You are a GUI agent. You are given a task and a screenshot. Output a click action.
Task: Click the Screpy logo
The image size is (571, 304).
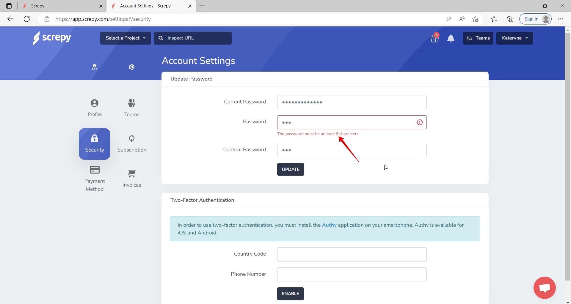tap(52, 38)
